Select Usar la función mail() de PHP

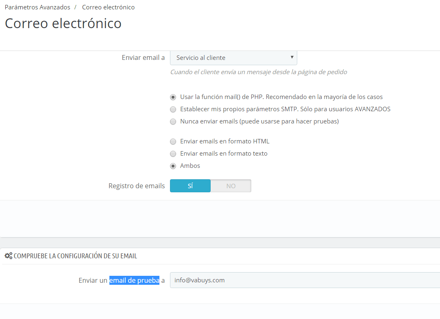pyautogui.click(x=173, y=97)
